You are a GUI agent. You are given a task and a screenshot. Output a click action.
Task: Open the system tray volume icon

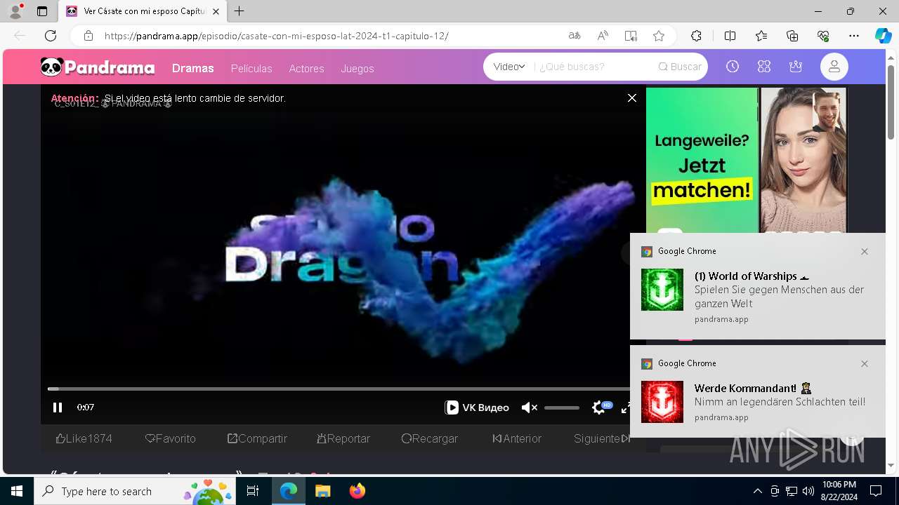click(x=808, y=491)
